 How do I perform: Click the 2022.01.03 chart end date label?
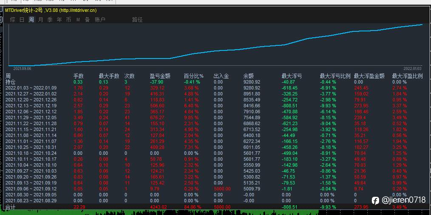[x=412, y=69]
